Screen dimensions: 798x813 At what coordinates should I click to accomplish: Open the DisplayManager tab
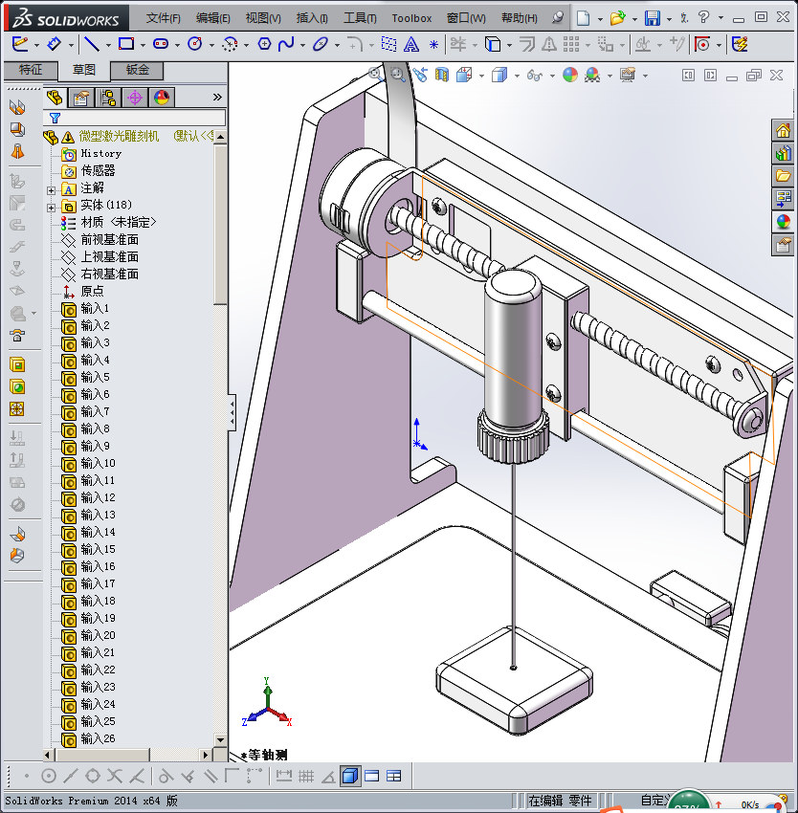(162, 98)
